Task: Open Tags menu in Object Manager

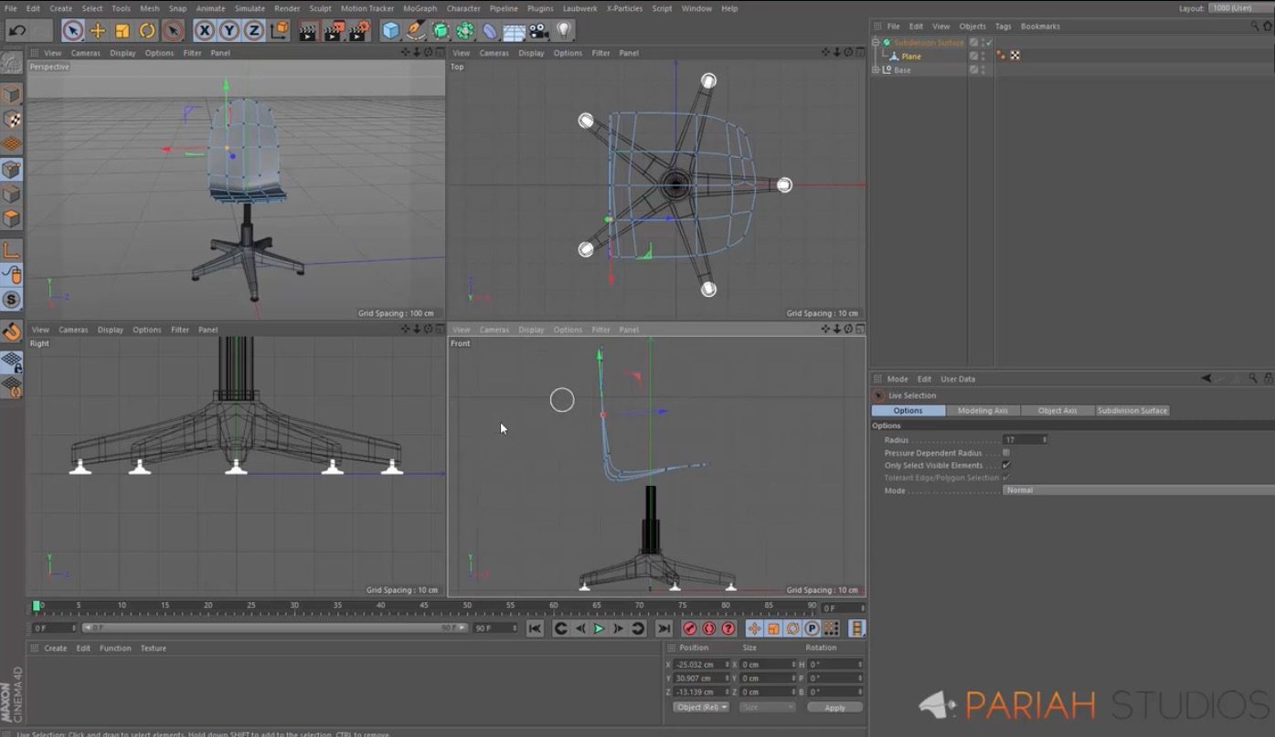Action: (x=1003, y=26)
